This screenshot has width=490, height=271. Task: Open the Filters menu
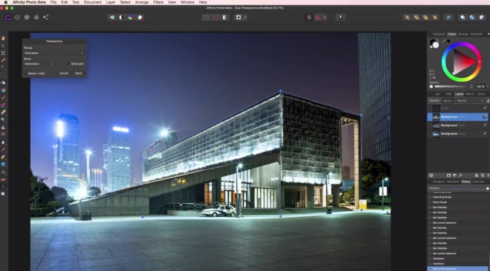(158, 2)
